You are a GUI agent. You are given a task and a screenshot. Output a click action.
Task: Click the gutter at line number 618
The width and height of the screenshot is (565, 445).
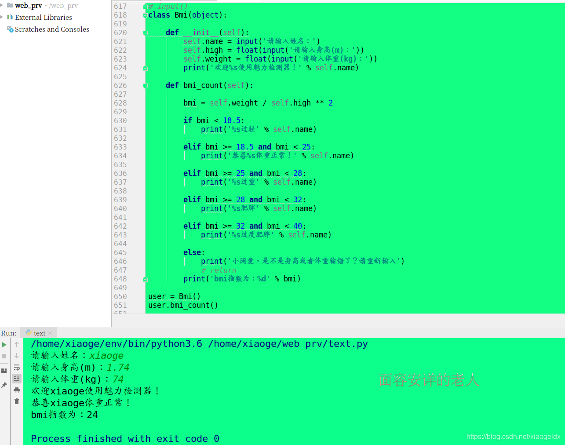tap(120, 15)
